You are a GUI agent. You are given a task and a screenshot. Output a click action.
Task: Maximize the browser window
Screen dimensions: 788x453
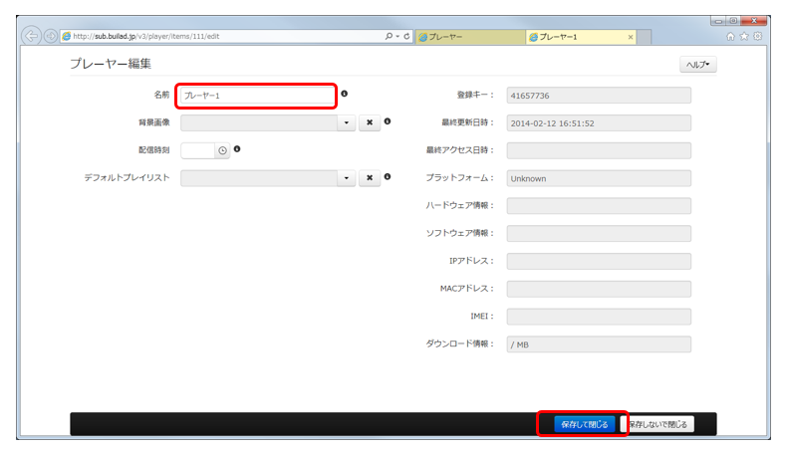(733, 21)
